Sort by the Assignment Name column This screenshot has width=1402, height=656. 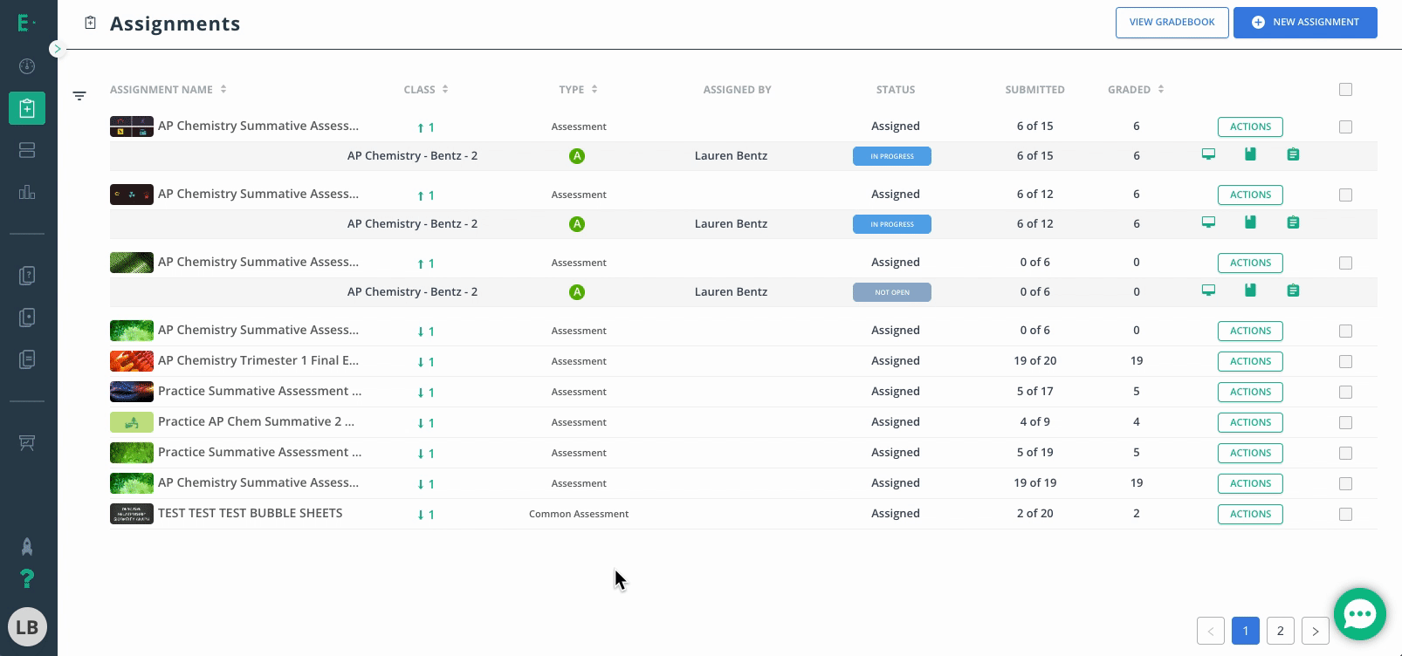point(223,90)
